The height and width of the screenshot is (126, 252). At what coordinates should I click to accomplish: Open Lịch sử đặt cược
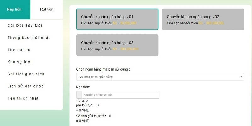pyautogui.click(x=26, y=86)
